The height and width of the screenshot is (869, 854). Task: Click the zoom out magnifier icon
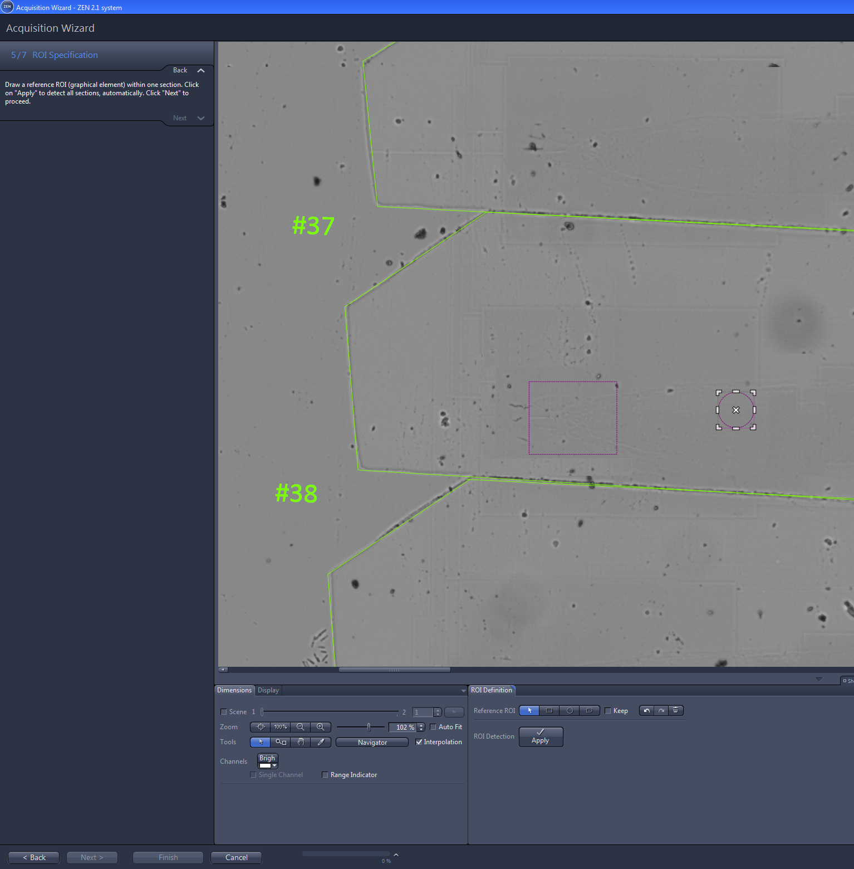[300, 727]
